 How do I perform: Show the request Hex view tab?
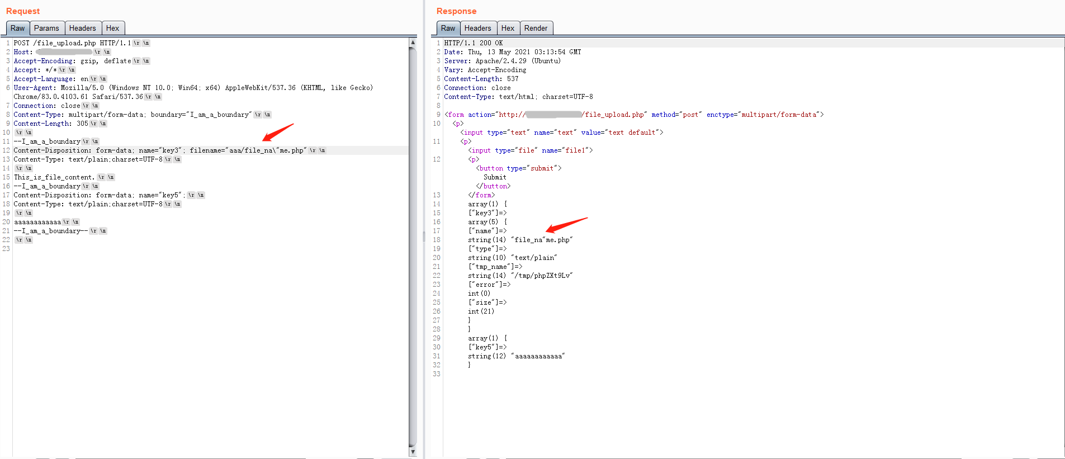[112, 29]
